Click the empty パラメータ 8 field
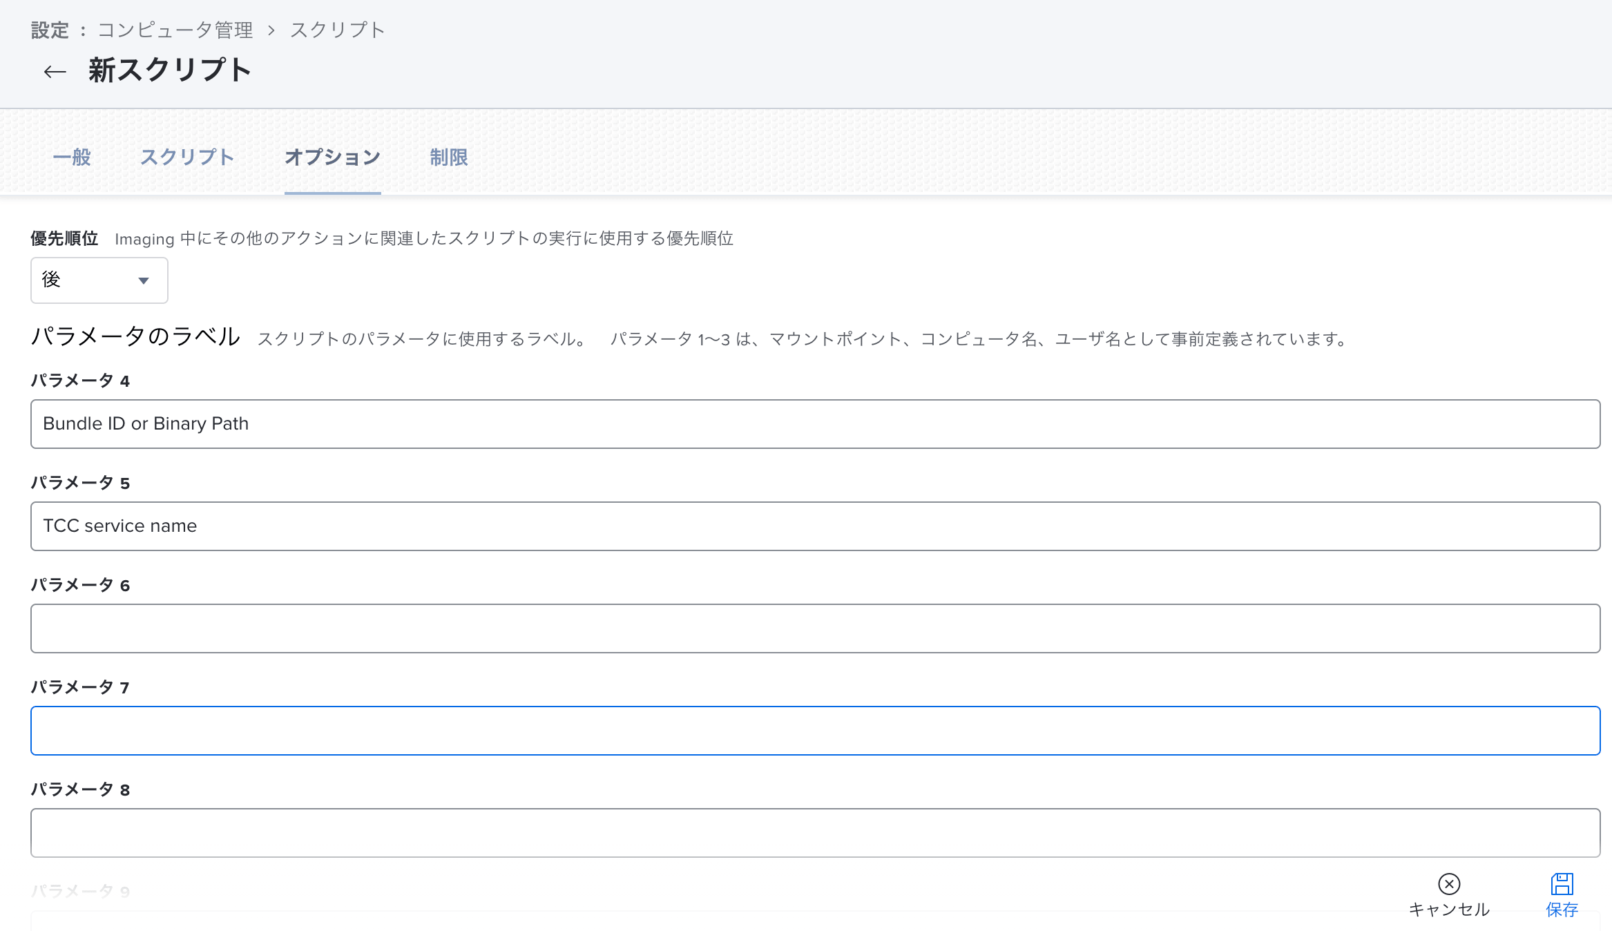1612x931 pixels. pos(816,833)
